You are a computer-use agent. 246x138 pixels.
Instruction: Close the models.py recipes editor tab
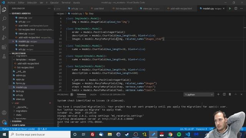tap(224, 8)
